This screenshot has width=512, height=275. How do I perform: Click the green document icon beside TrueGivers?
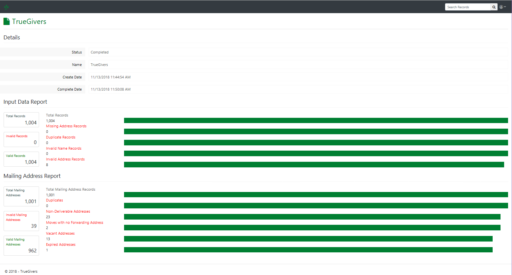tap(7, 21)
